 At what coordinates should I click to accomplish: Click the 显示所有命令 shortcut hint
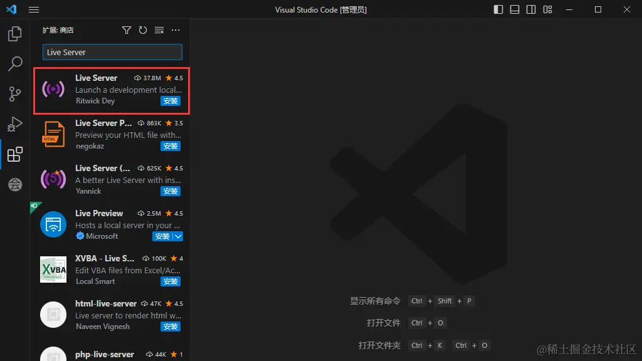[375, 301]
